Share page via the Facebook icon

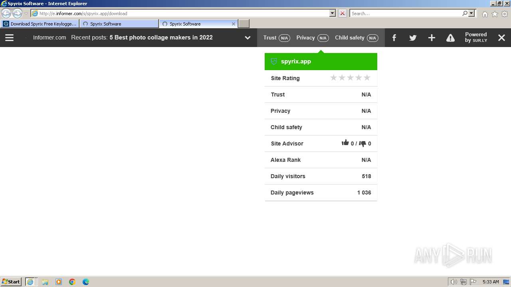tap(394, 37)
